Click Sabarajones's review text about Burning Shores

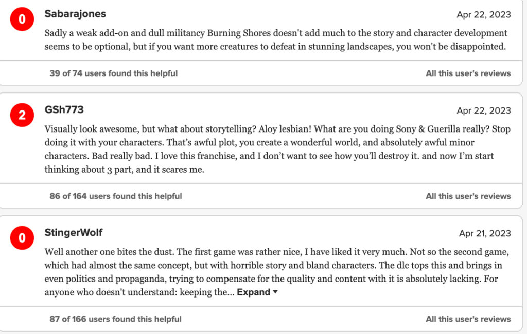[x=276, y=40]
